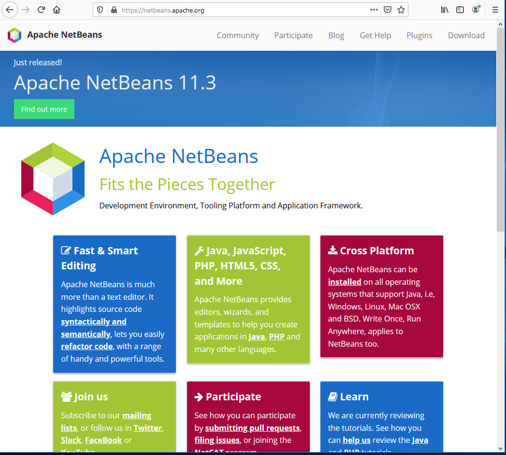Click the green Find out more button

coord(44,109)
